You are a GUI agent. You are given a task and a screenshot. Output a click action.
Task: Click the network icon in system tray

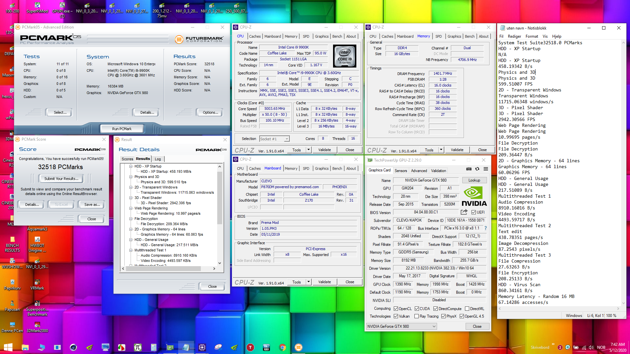point(584,347)
